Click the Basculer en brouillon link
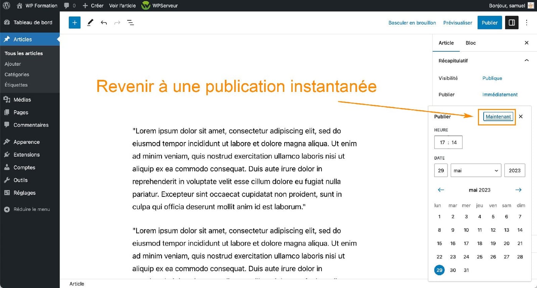Screen dimensions: 537x288 [412, 23]
